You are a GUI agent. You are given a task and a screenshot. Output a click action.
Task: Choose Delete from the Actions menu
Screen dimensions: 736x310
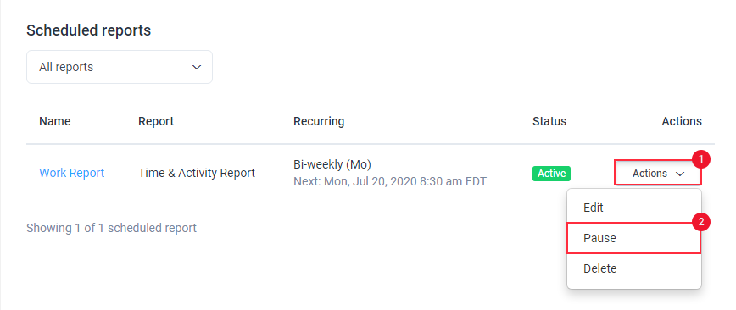[634, 268]
